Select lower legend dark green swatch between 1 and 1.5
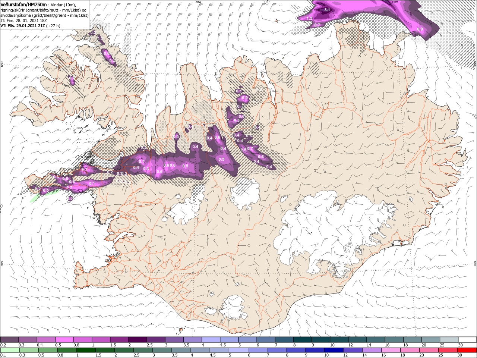Screen dimensions: 477x358 coord(86,350)
